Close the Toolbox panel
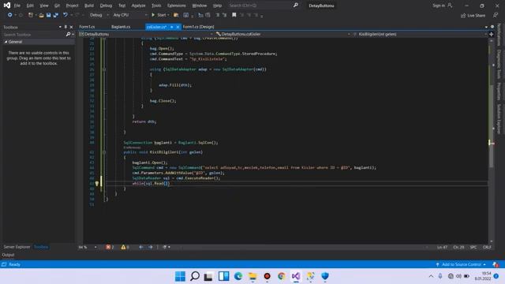Image resolution: width=505 pixels, height=284 pixels. [x=71, y=27]
